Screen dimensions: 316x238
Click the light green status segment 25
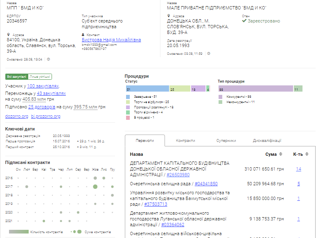[x=180, y=89]
